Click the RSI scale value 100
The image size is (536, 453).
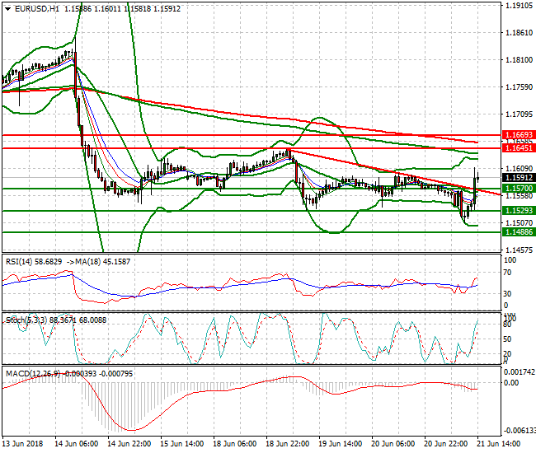click(510, 260)
